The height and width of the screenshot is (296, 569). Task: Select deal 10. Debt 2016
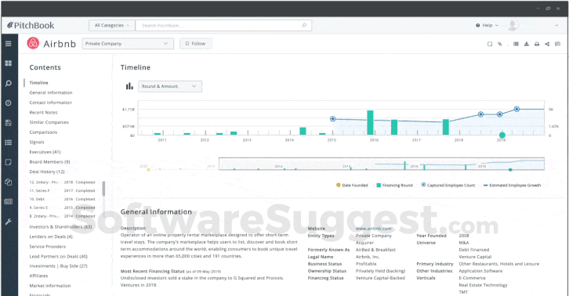(62, 199)
